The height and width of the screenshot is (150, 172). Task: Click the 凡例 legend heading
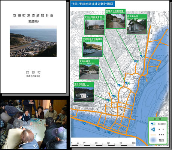158,119
